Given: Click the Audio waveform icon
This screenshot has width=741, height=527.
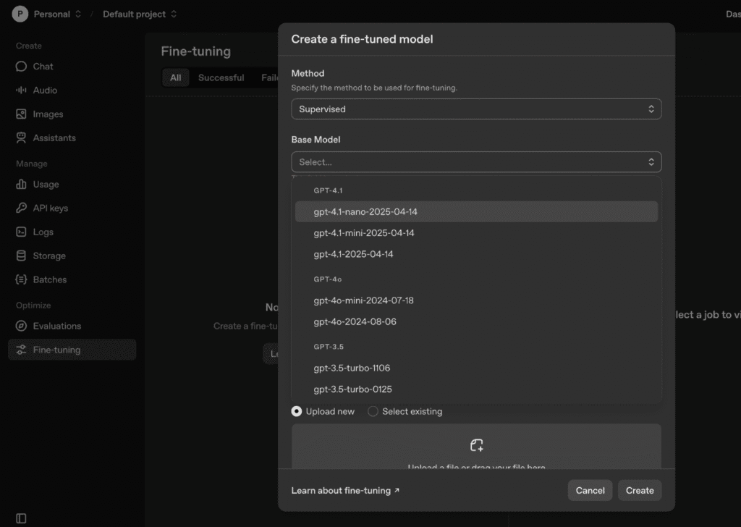Looking at the screenshot, I should pos(21,90).
